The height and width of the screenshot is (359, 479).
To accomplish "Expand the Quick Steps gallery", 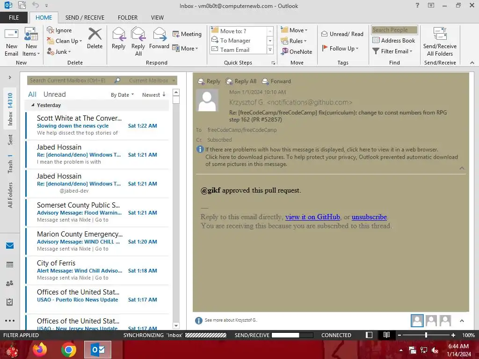I will [x=270, y=50].
